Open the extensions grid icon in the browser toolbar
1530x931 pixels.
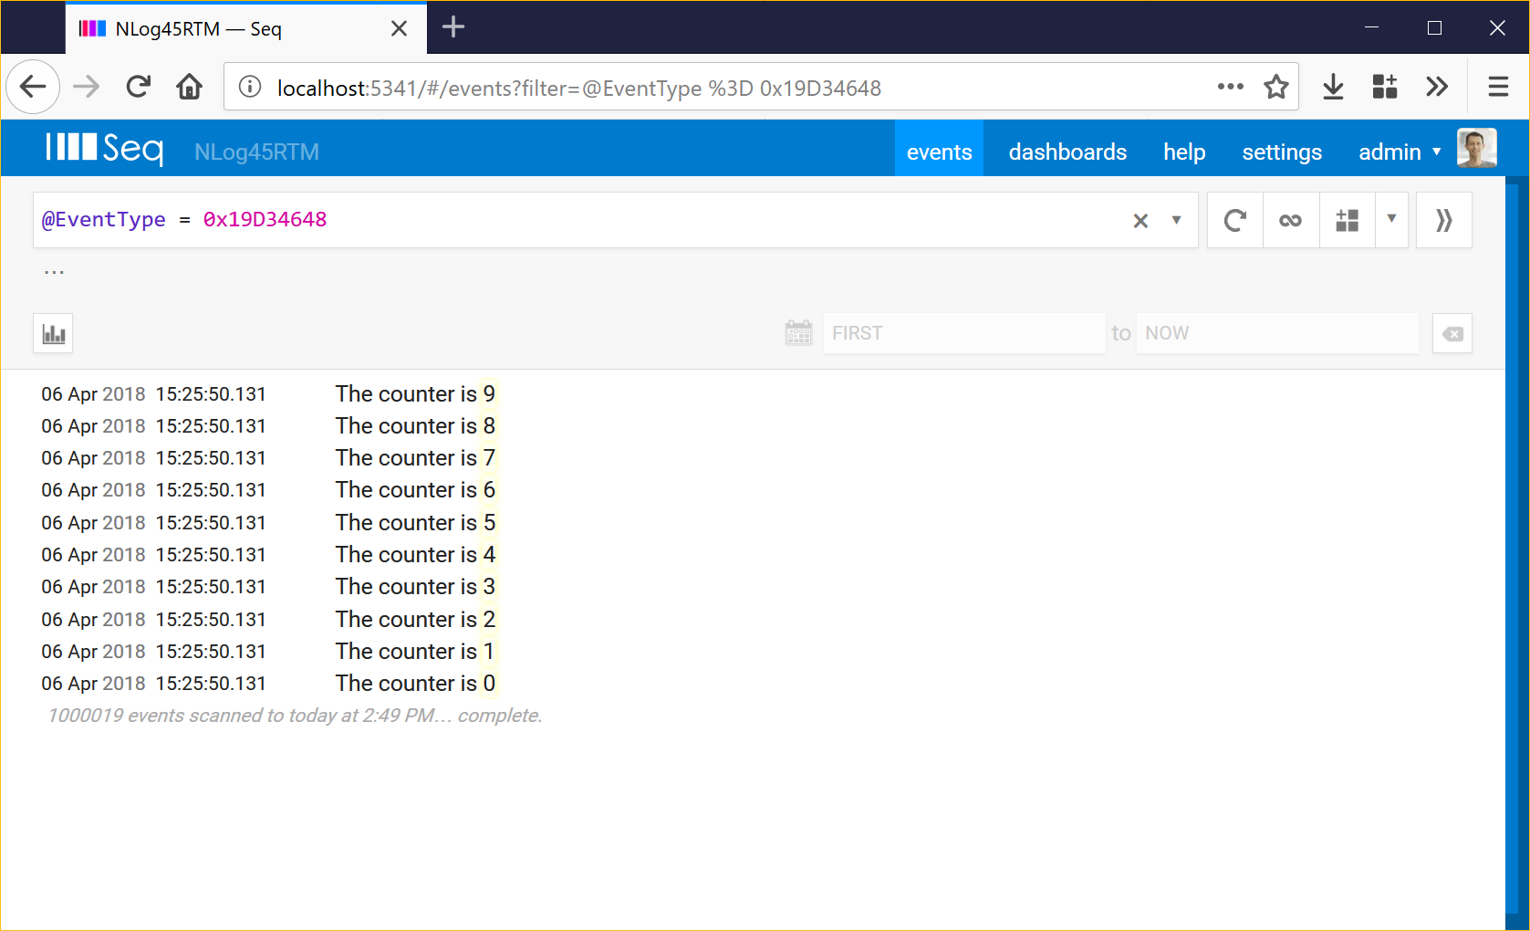point(1385,88)
